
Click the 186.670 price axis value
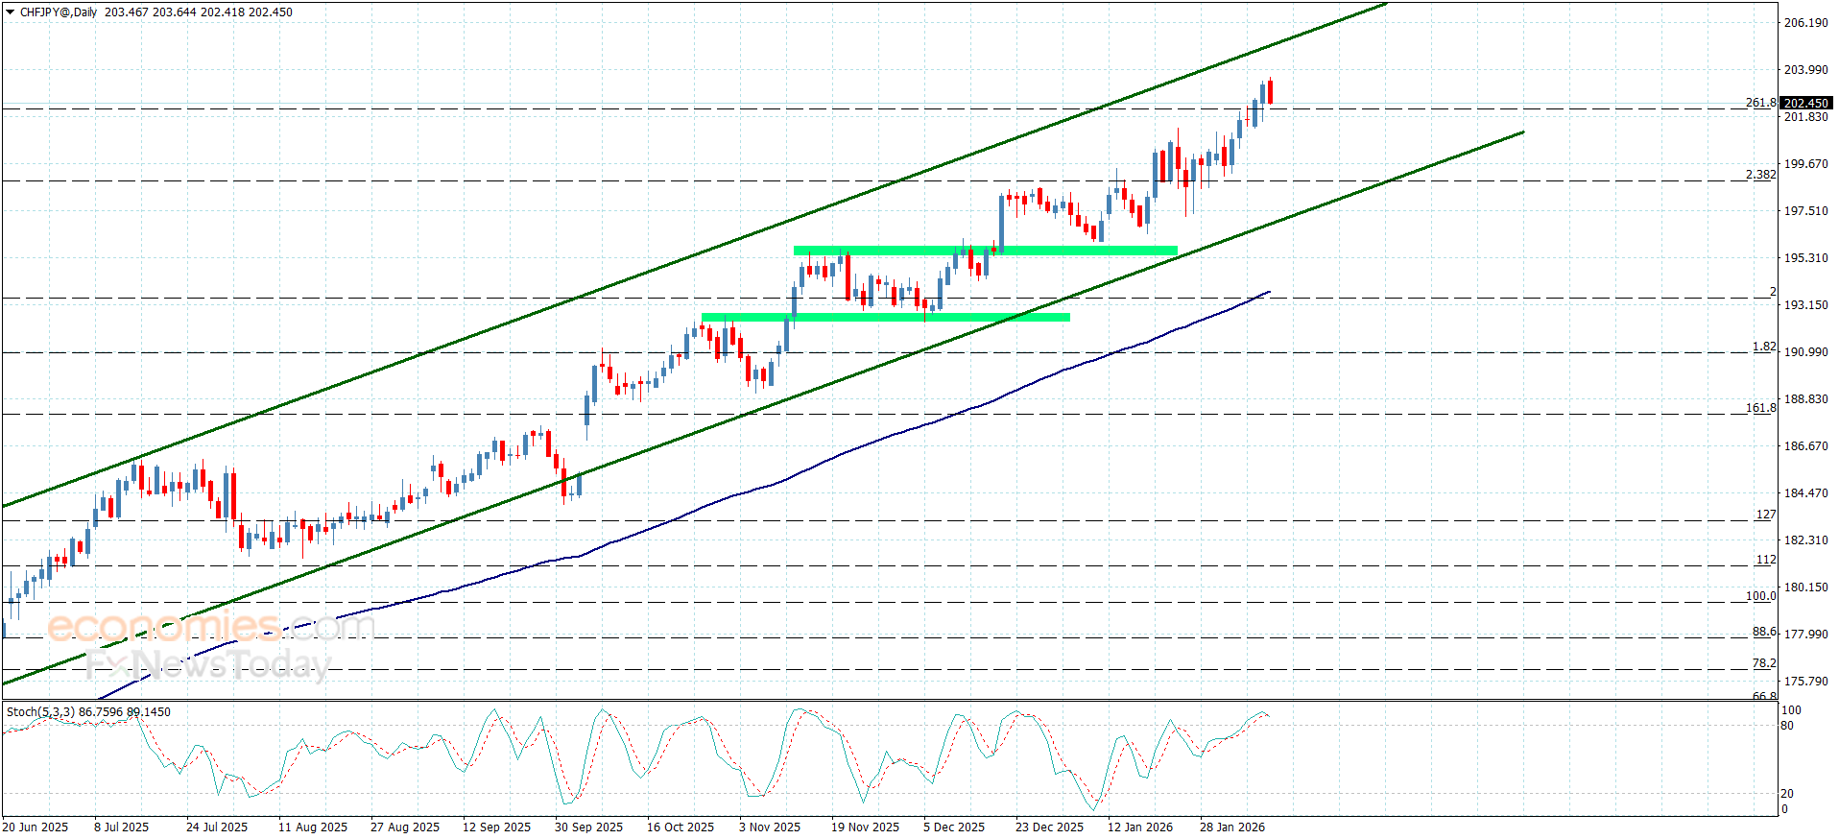click(x=1805, y=446)
